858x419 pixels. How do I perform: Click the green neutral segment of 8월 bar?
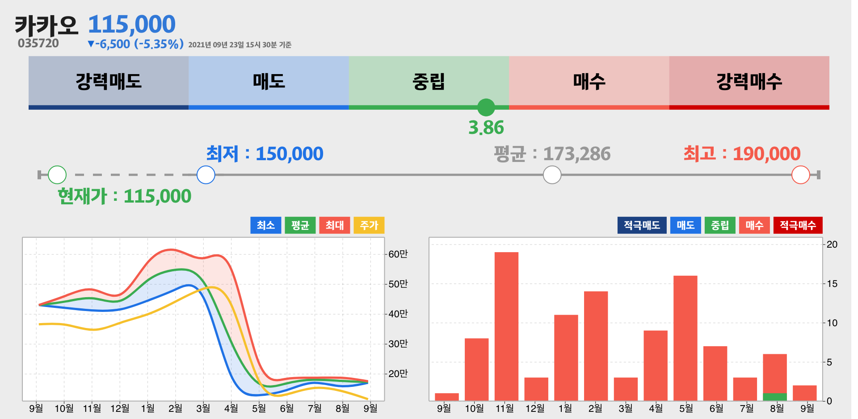(775, 397)
